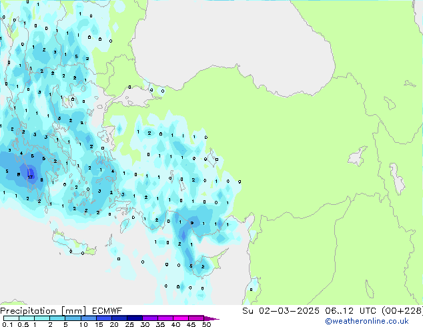Image resolution: width=423 pixels, height=327 pixels.
Task: Select the 0.1–0.5 mm legend swatch
Action: tap(11, 318)
